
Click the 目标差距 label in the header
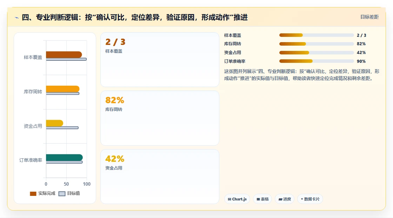369,17
